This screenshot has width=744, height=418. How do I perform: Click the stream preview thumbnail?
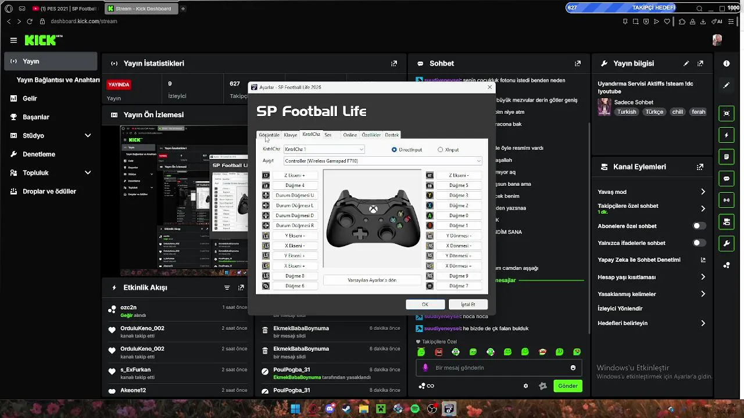pyautogui.click(x=184, y=200)
